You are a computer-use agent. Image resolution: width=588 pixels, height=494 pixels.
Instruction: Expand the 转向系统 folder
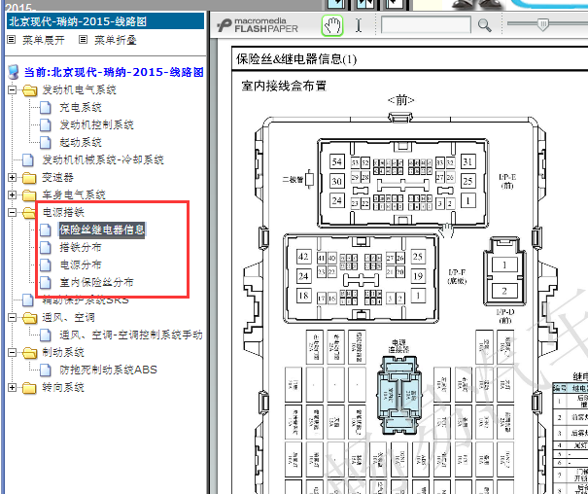click(12, 387)
